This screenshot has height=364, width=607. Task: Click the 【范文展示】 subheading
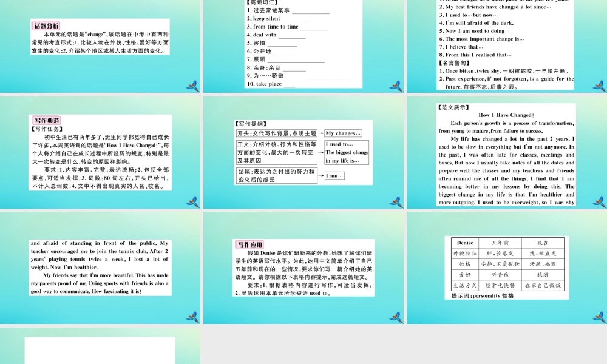point(453,107)
